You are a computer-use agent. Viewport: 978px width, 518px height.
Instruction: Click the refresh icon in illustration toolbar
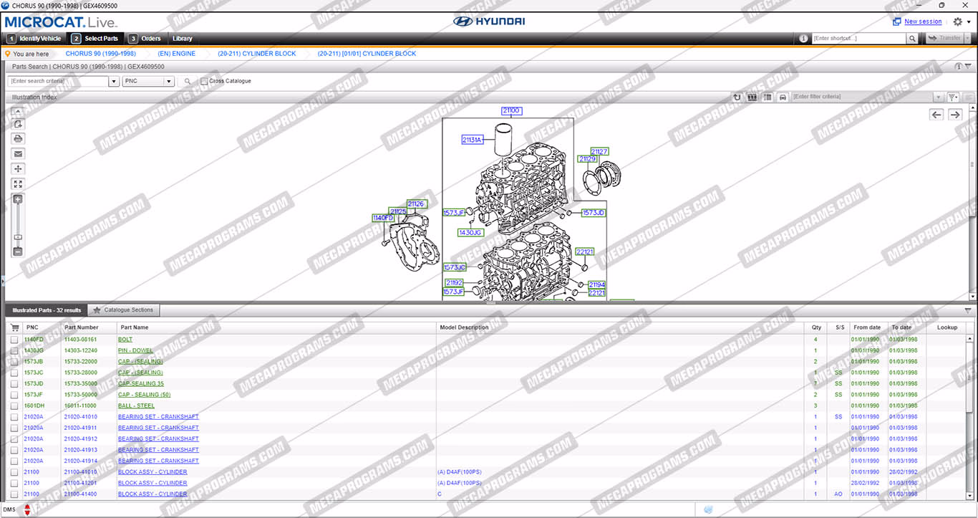[x=737, y=97]
